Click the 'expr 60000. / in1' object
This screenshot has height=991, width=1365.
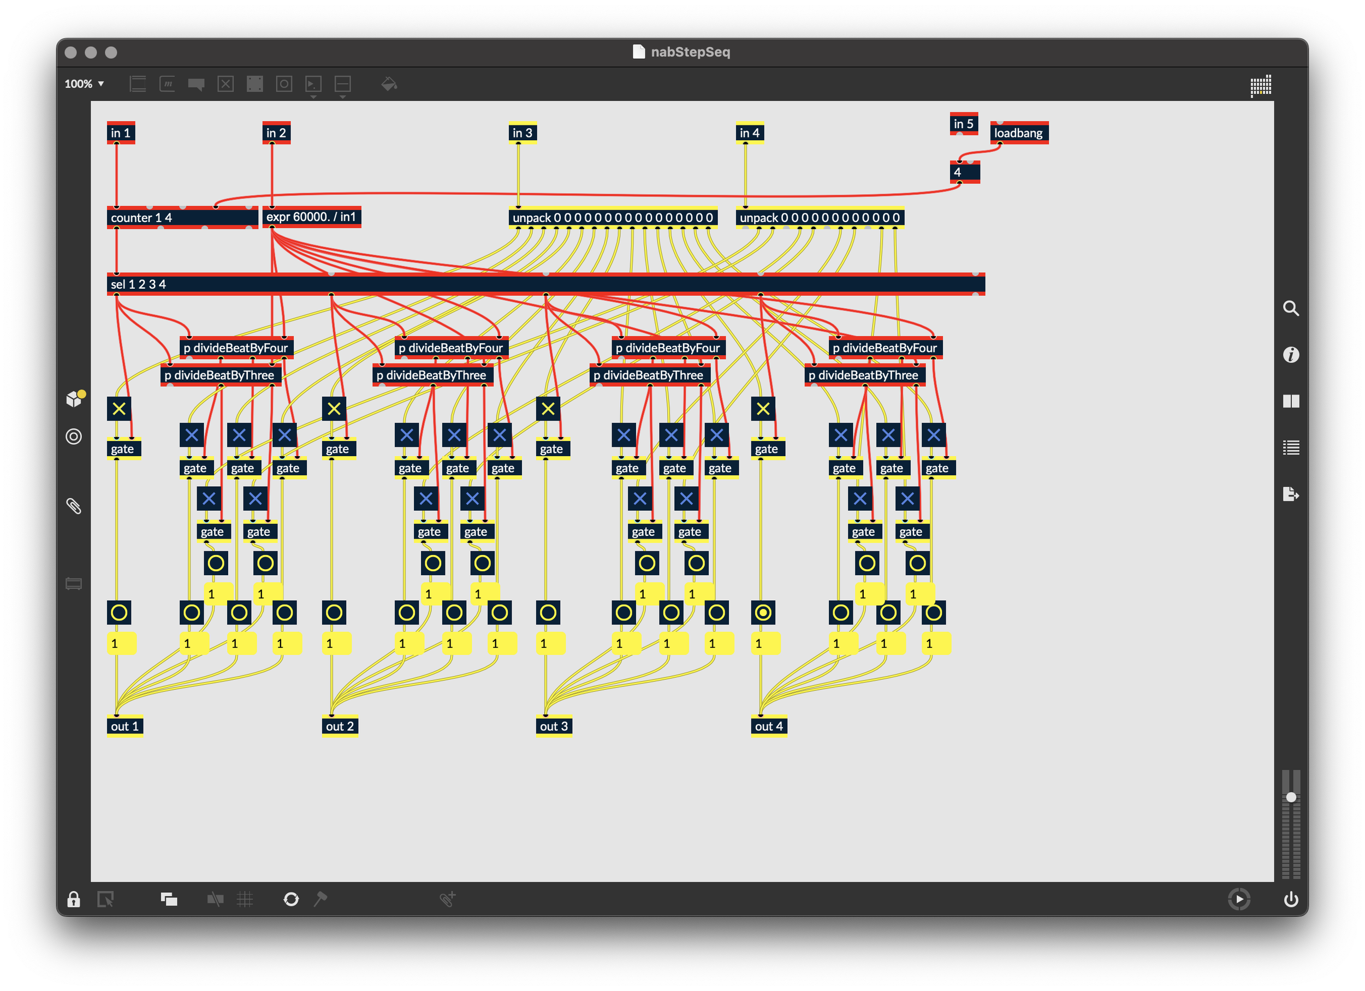[x=311, y=217]
